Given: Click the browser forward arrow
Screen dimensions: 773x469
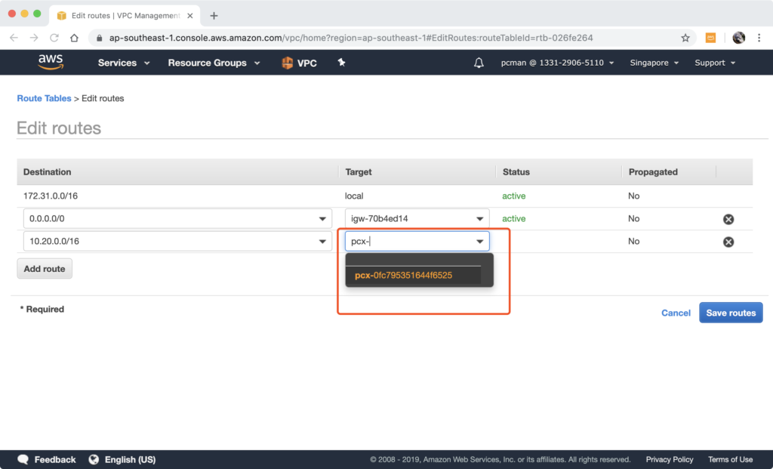Looking at the screenshot, I should pos(33,38).
